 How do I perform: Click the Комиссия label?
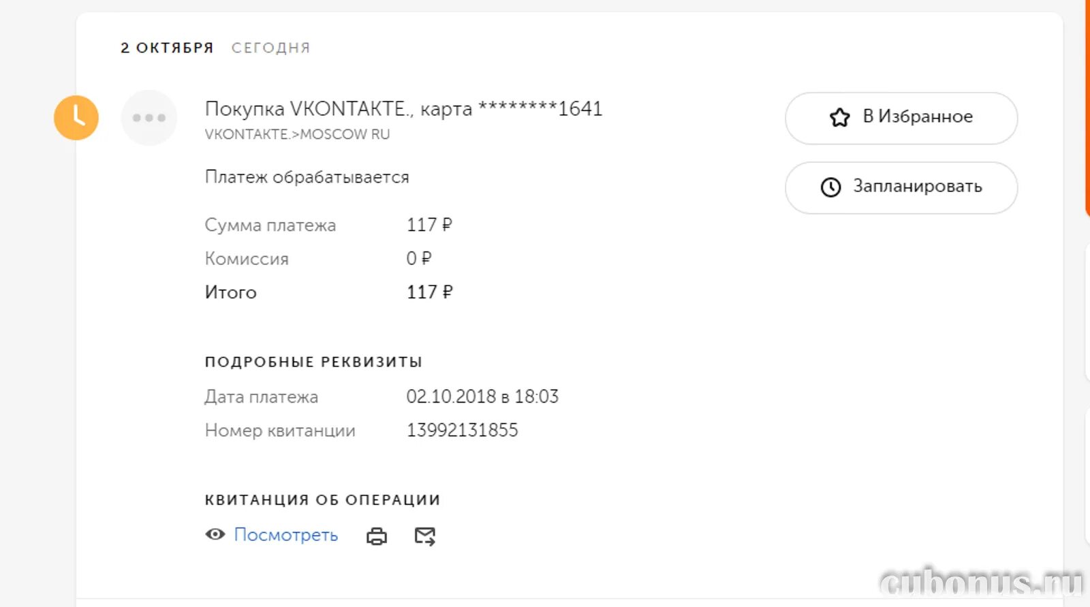point(247,259)
